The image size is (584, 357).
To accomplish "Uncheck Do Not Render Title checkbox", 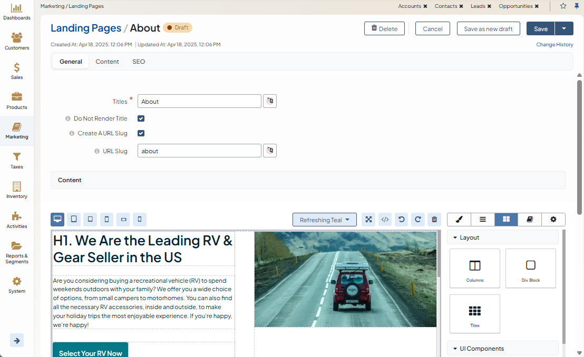I will pos(141,118).
